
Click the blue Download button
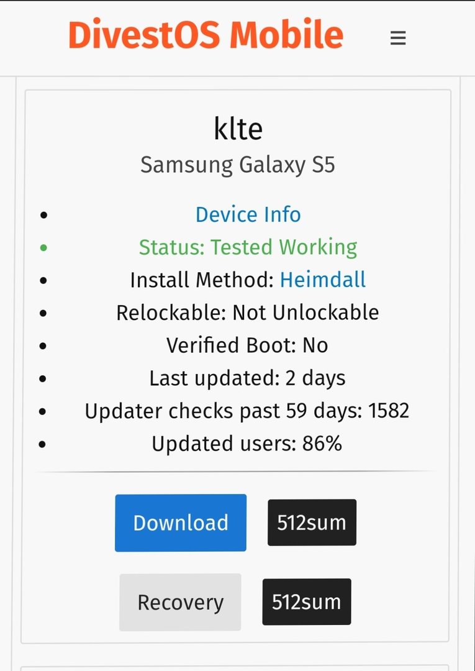(181, 523)
